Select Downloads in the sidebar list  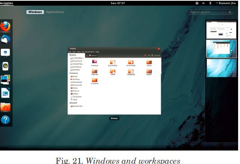click(76, 85)
